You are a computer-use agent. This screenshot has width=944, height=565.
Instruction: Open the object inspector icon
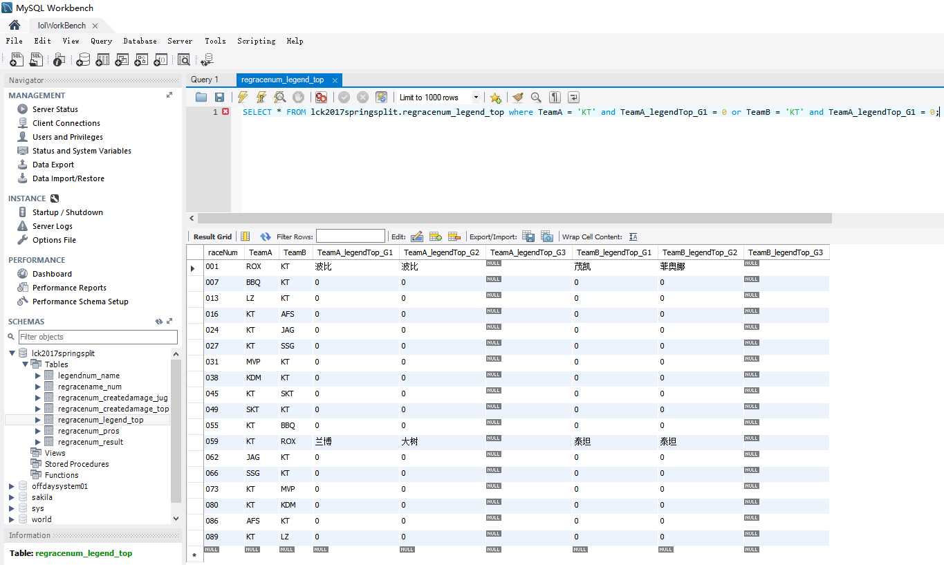coord(59,59)
